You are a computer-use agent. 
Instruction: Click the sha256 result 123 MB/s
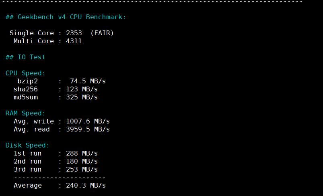pos(82,89)
